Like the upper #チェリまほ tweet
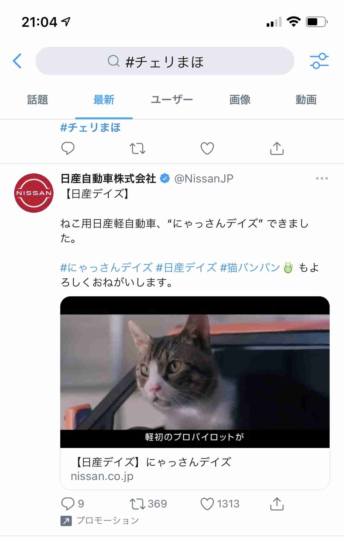Image resolution: width=344 pixels, height=538 pixels. coord(207,148)
